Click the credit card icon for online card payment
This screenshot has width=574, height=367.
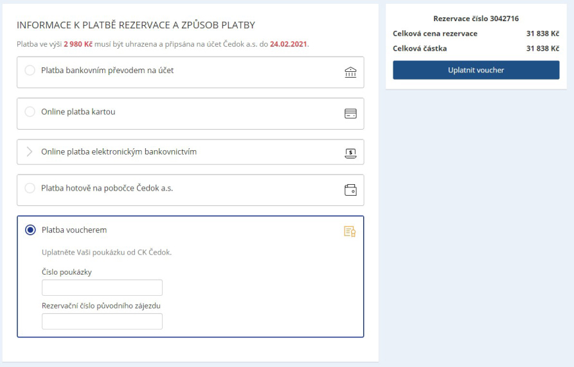(x=350, y=114)
